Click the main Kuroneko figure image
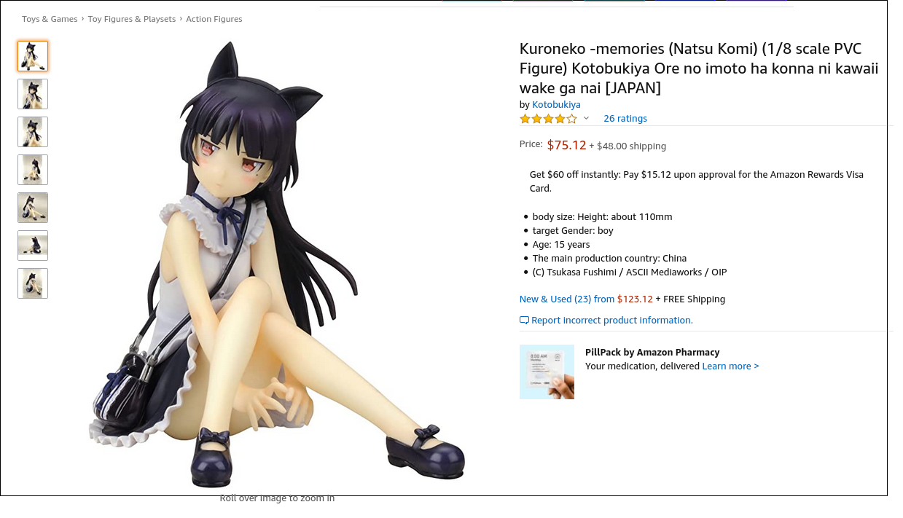The image size is (903, 518). pyautogui.click(x=277, y=264)
